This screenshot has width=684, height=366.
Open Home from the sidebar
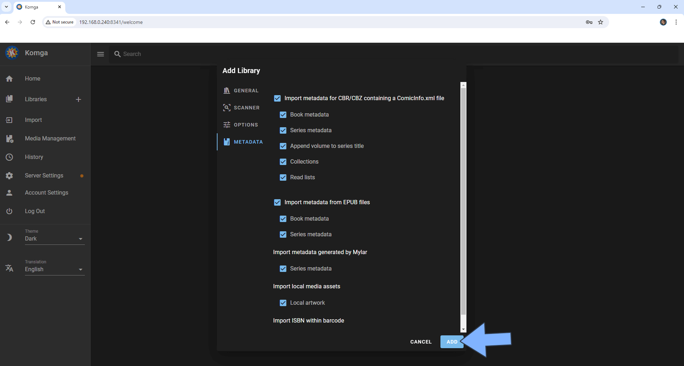(x=45, y=79)
